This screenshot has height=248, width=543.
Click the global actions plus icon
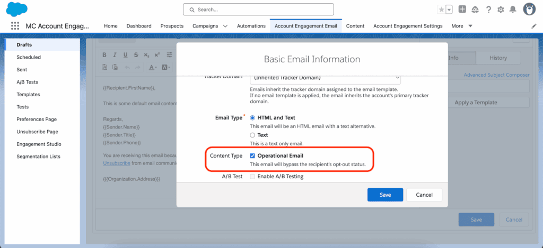pos(462,10)
